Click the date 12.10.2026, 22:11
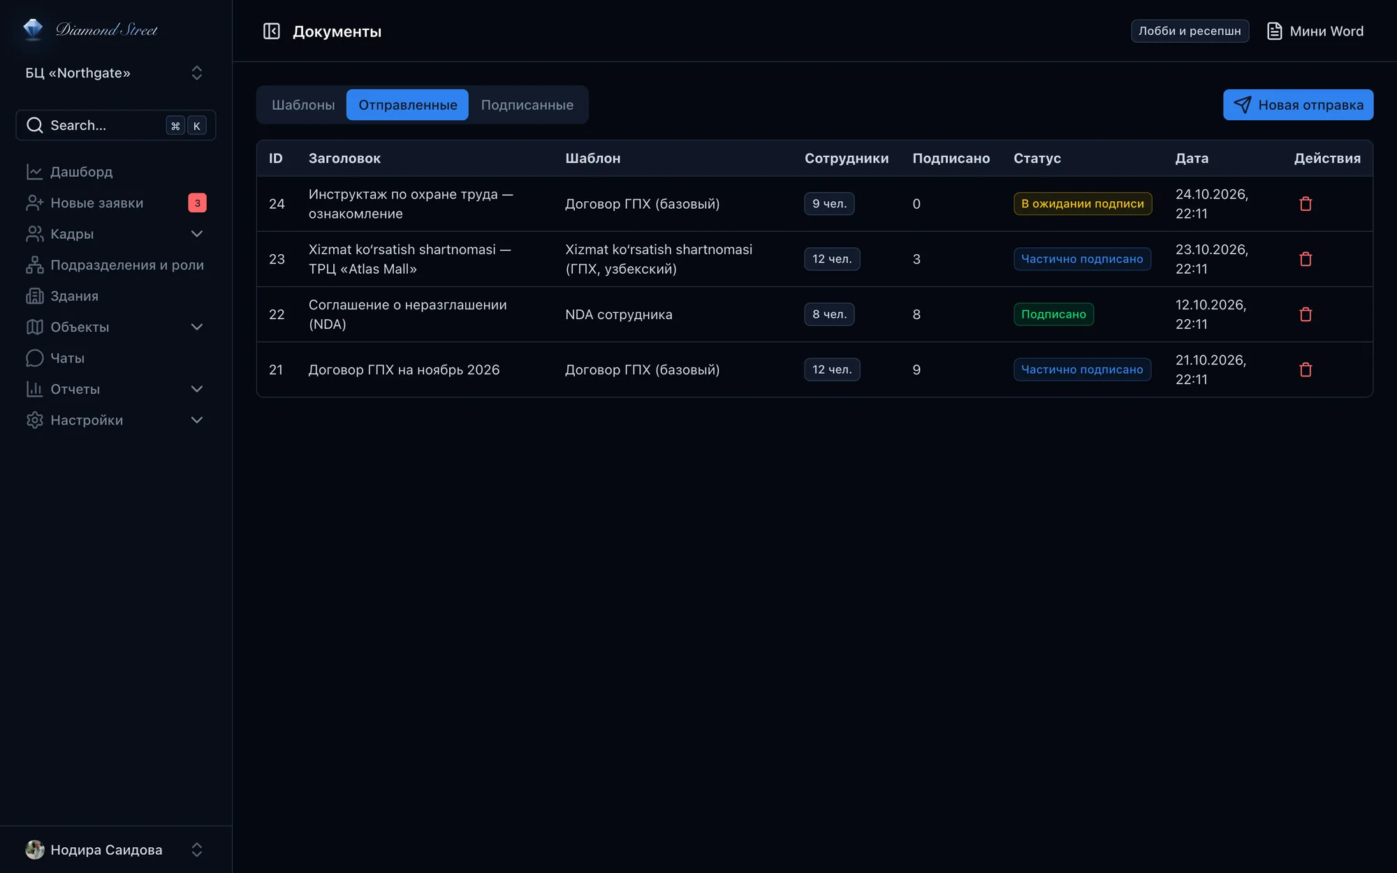The image size is (1397, 873). (1211, 314)
